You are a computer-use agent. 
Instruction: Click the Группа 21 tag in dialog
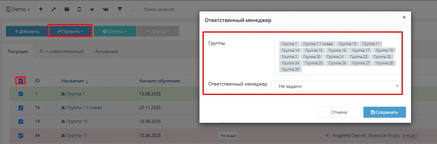(x=335, y=57)
